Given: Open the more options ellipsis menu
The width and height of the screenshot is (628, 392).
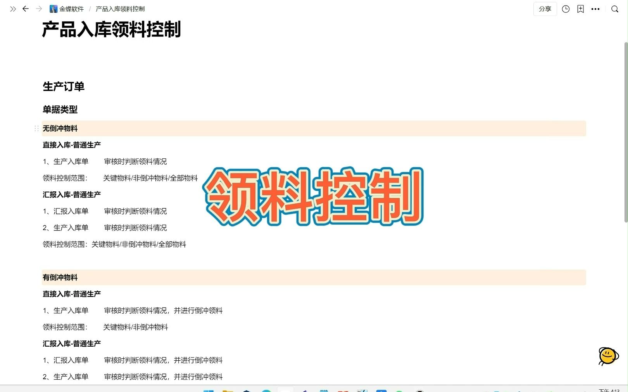Looking at the screenshot, I should (x=595, y=9).
